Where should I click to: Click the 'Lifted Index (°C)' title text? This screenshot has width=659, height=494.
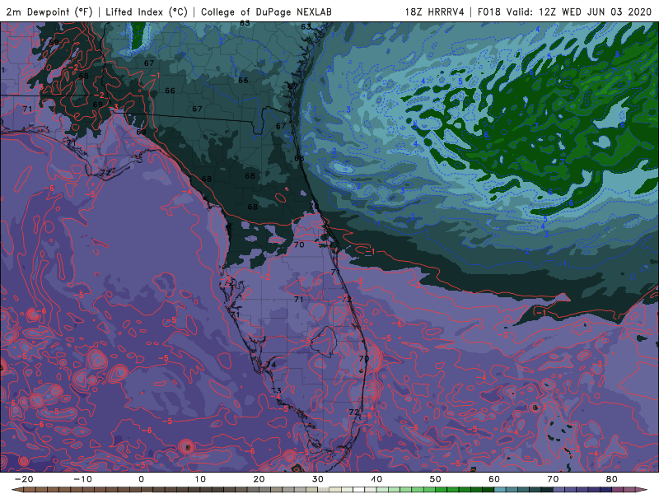coord(147,12)
